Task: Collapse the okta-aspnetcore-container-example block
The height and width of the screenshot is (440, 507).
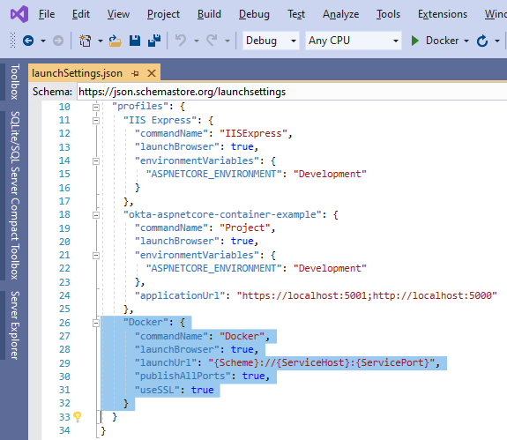Action: tap(96, 215)
